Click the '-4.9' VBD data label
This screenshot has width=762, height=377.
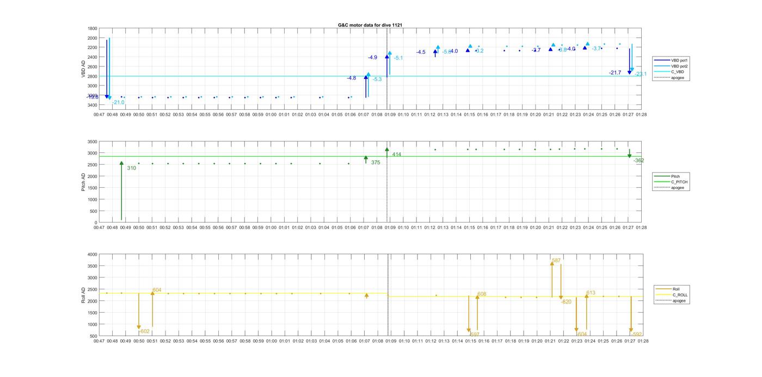click(372, 58)
